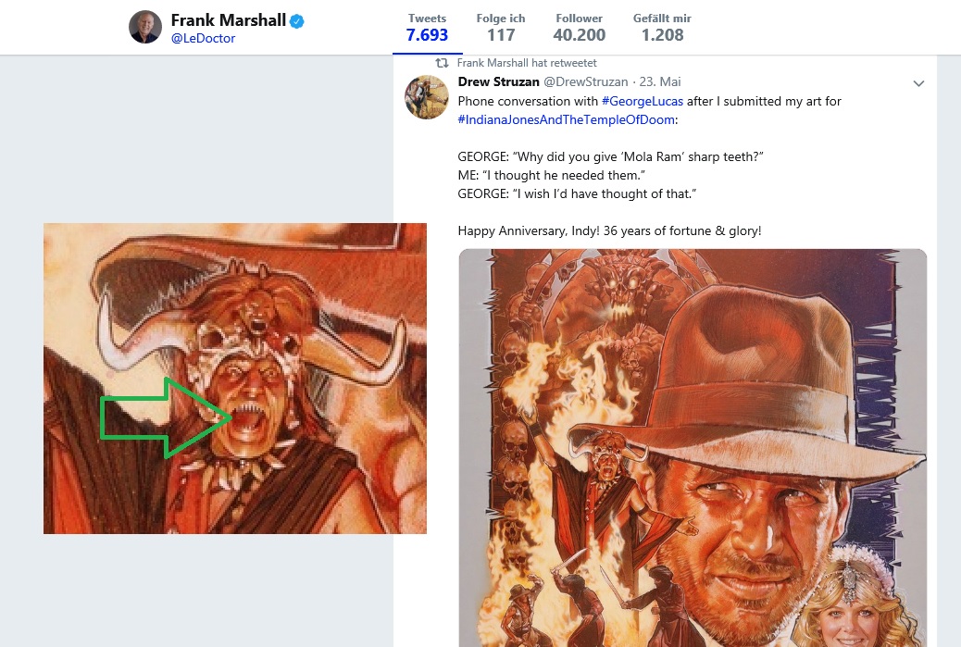Screen dimensions: 961x647
Task: Open the Indiana Jones poster image in tweet
Action: coord(693,444)
